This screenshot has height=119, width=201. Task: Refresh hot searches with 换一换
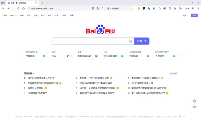173,74
